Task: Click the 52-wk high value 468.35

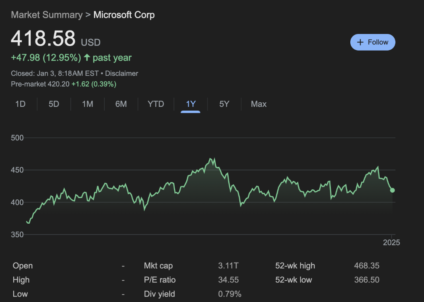Action: [x=366, y=266]
